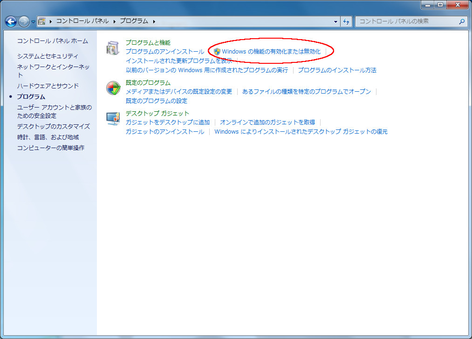Click the refresh button beside address bar
472x339 pixels.
pyautogui.click(x=346, y=21)
